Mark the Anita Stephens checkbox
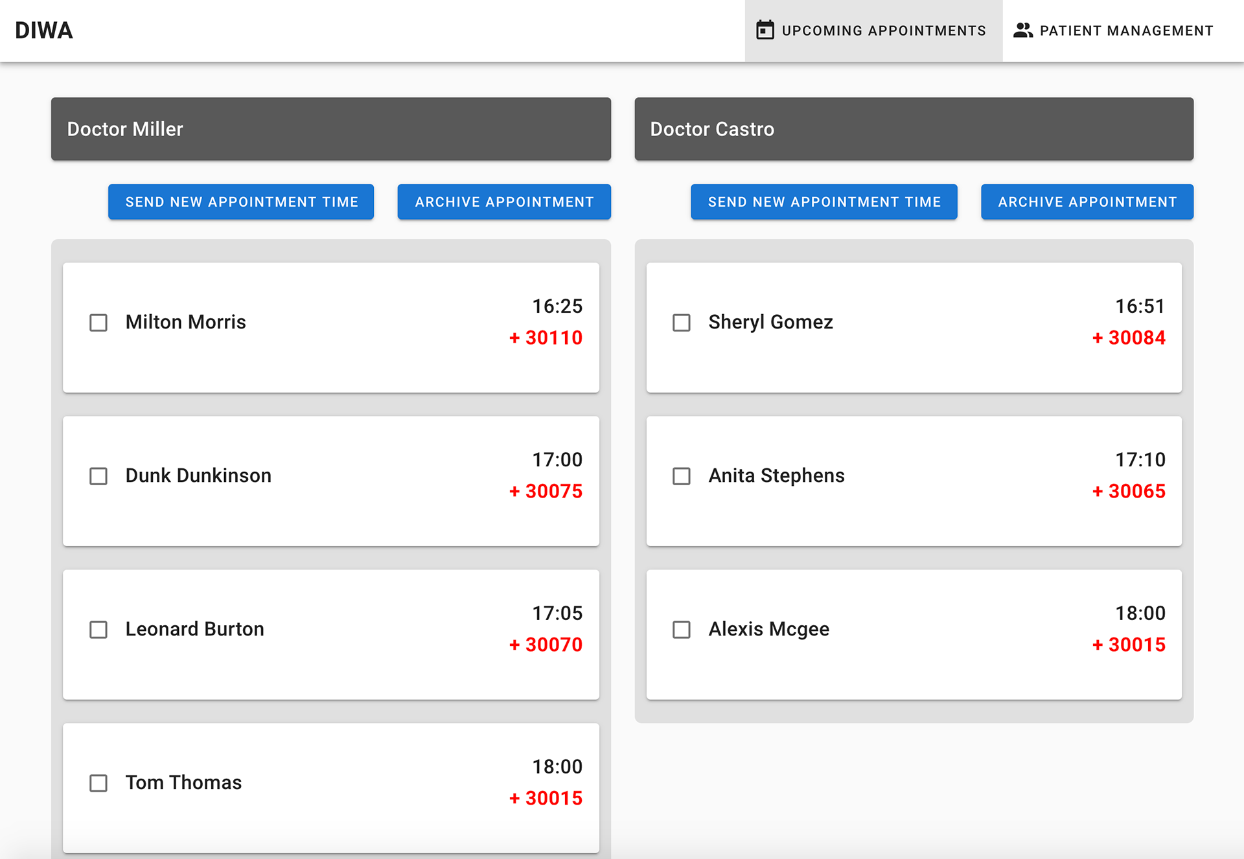Image resolution: width=1244 pixels, height=859 pixels. coord(682,476)
